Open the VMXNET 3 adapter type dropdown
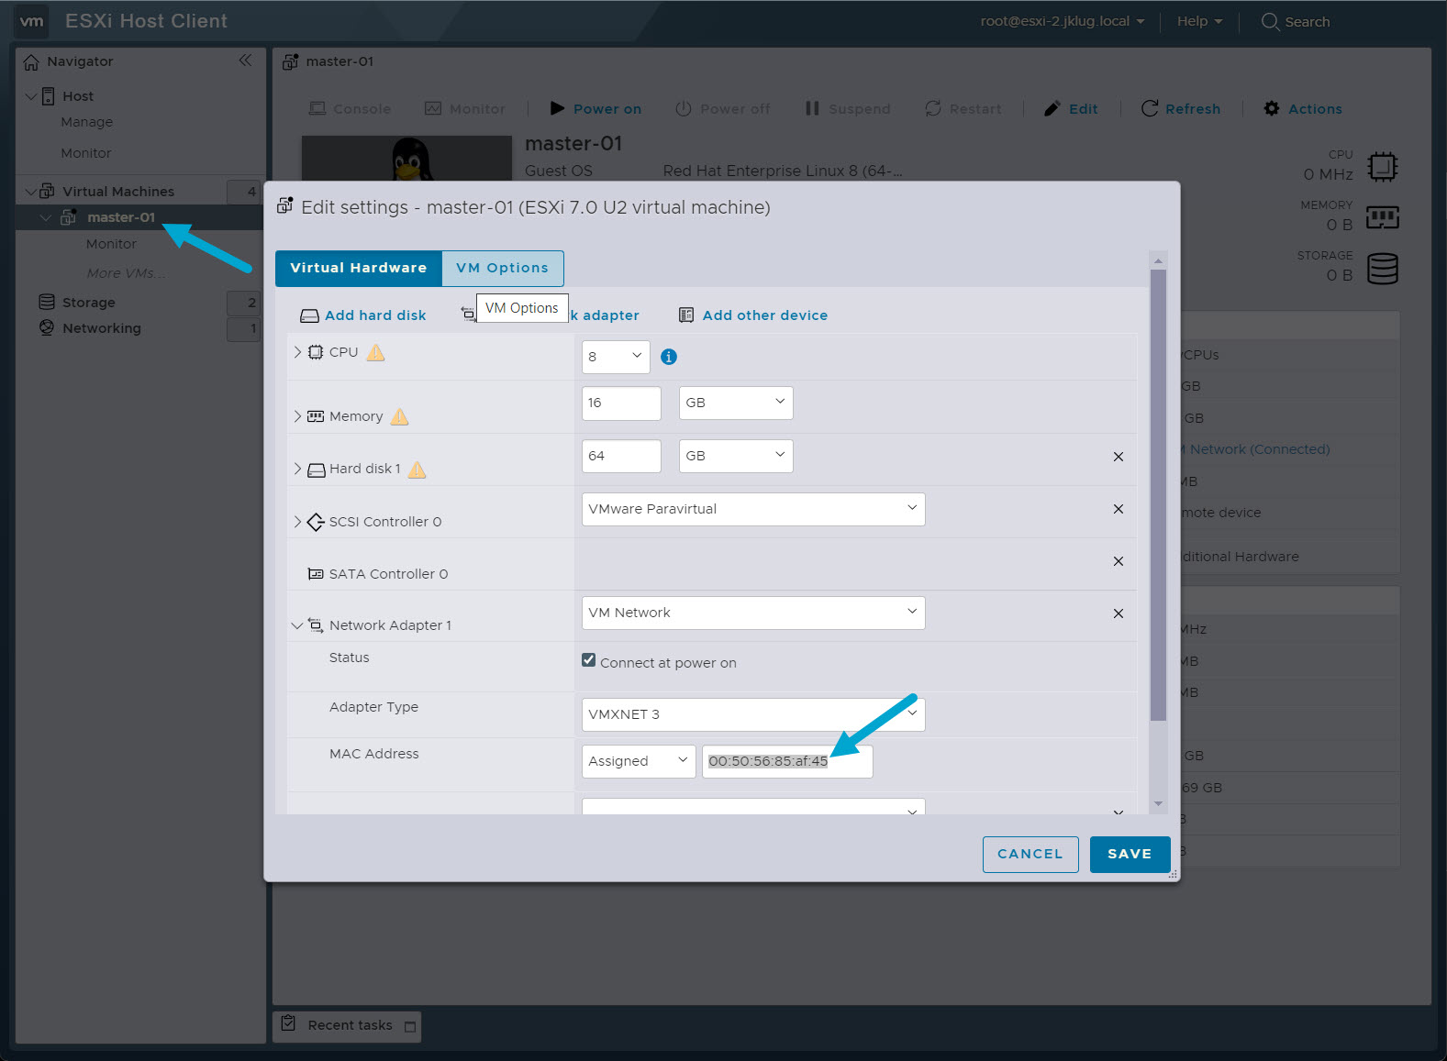This screenshot has height=1061, width=1447. click(752, 714)
